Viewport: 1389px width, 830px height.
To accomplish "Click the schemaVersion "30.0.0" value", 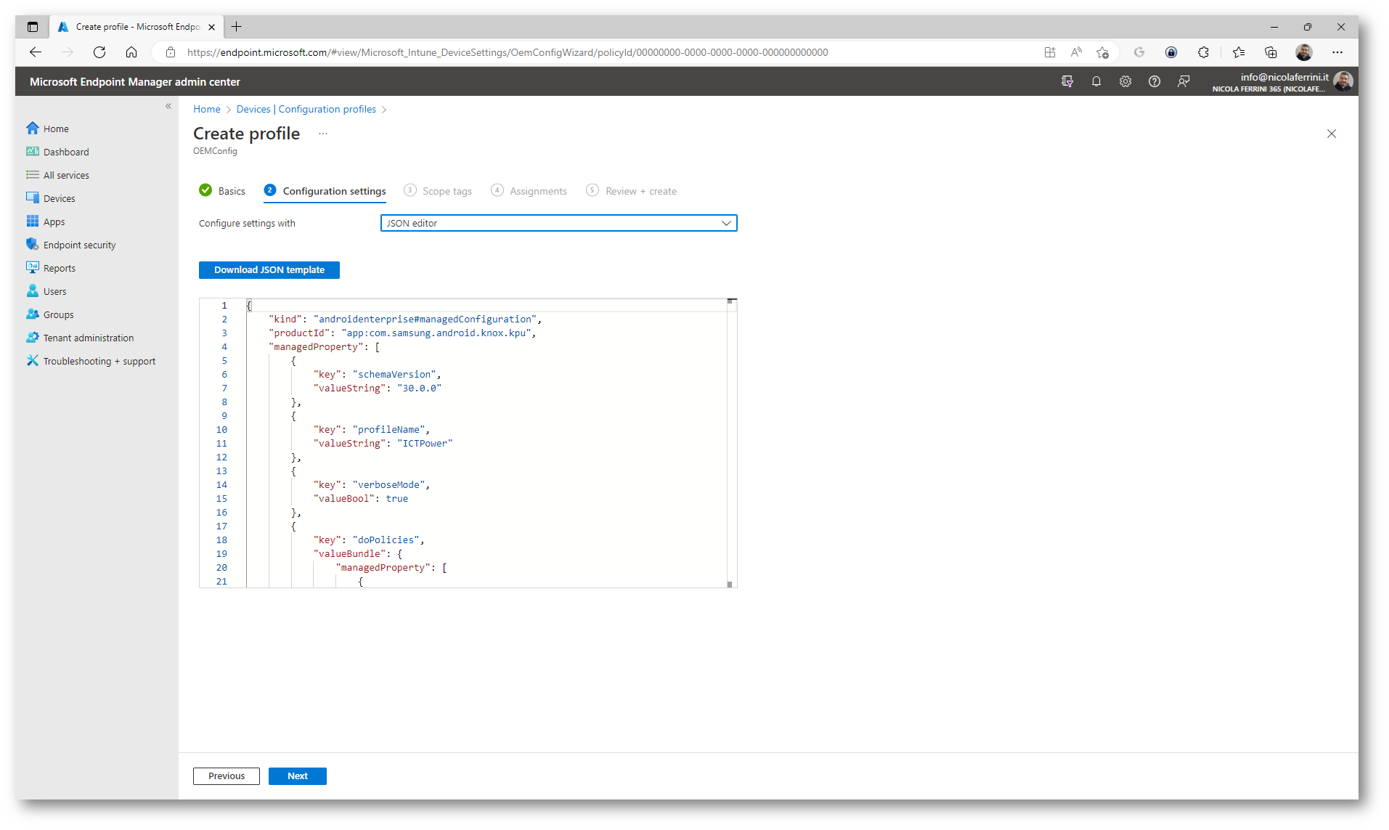I will tap(420, 388).
